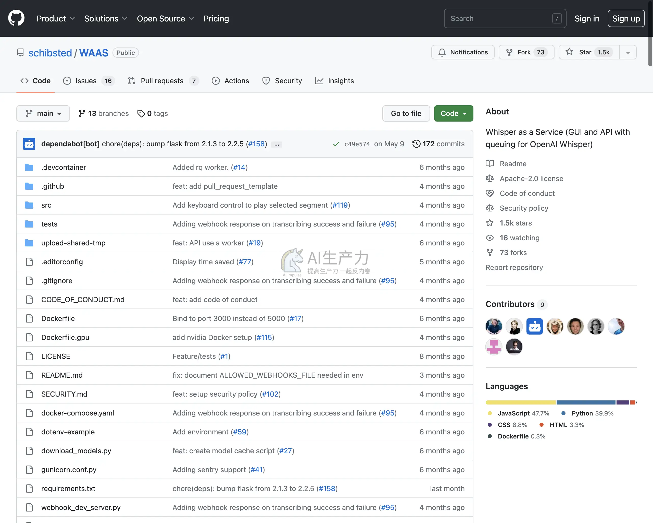
Task: Click the Sign in link
Action: (587, 18)
